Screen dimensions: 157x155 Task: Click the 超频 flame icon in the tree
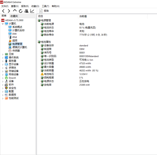coord(10,41)
